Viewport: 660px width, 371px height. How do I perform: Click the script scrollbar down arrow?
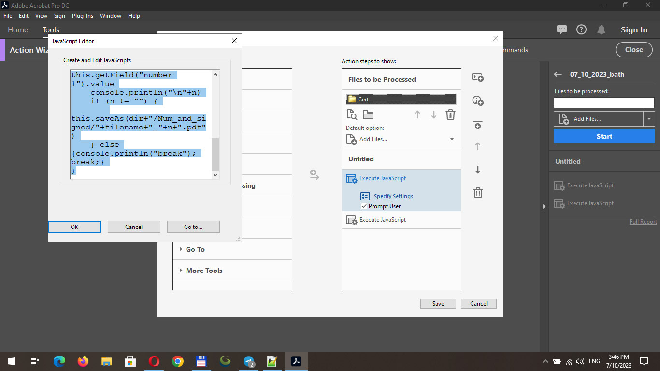(215, 175)
